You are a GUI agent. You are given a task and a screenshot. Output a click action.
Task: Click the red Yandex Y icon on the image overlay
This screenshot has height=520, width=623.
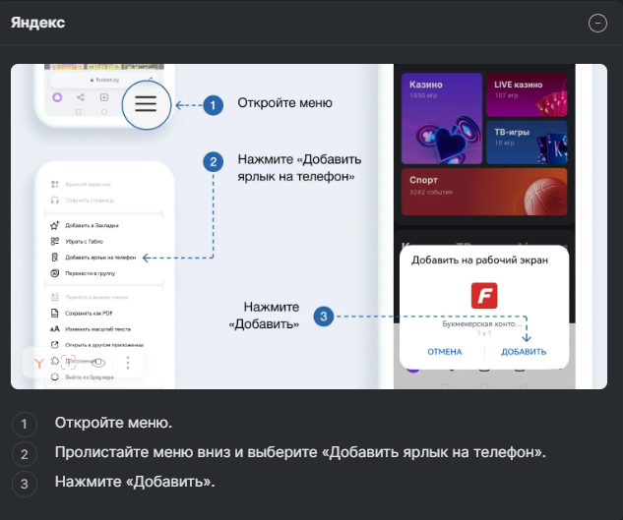pyautogui.click(x=39, y=363)
